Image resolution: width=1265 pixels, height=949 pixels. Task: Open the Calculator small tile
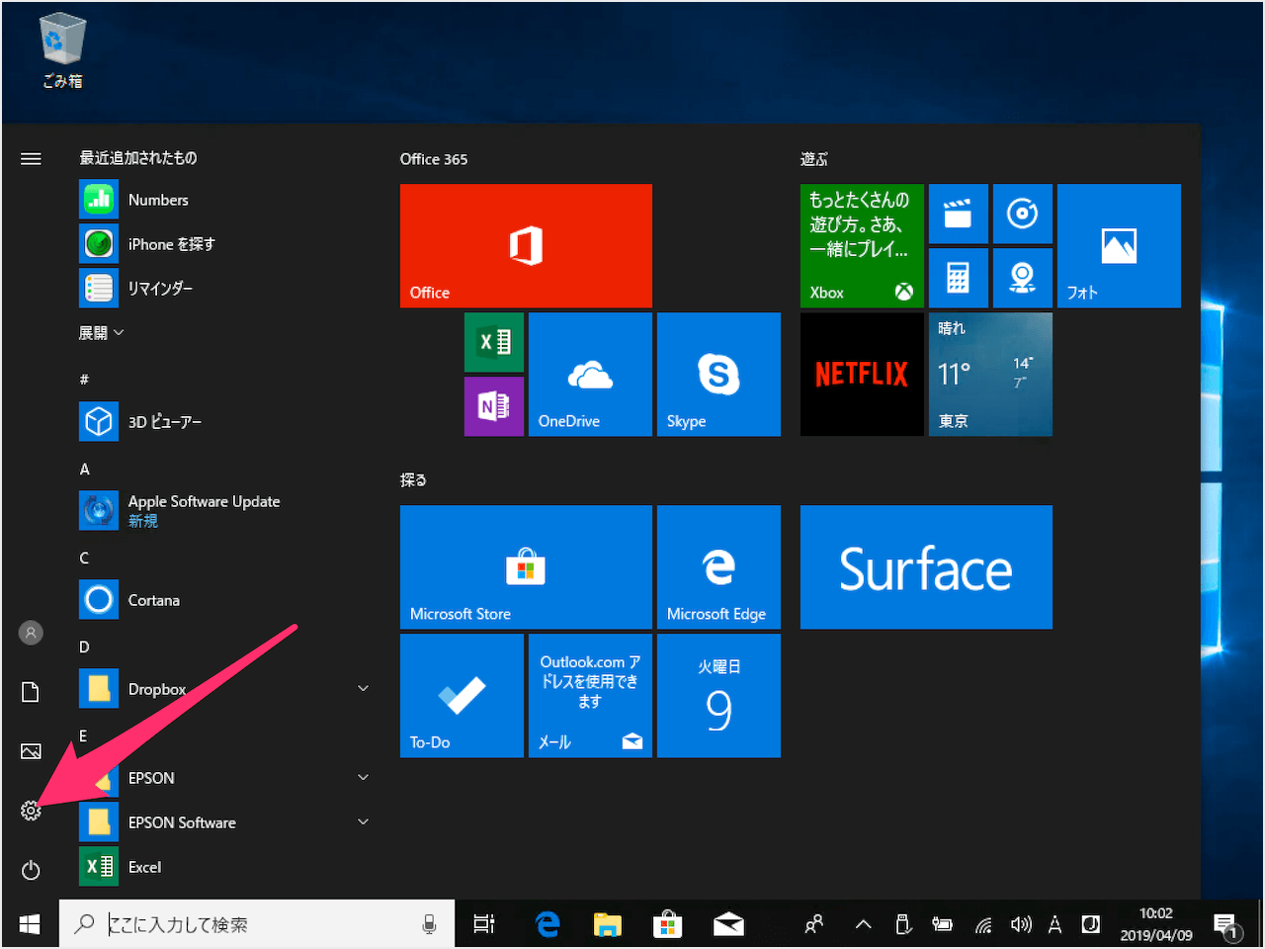point(959,278)
